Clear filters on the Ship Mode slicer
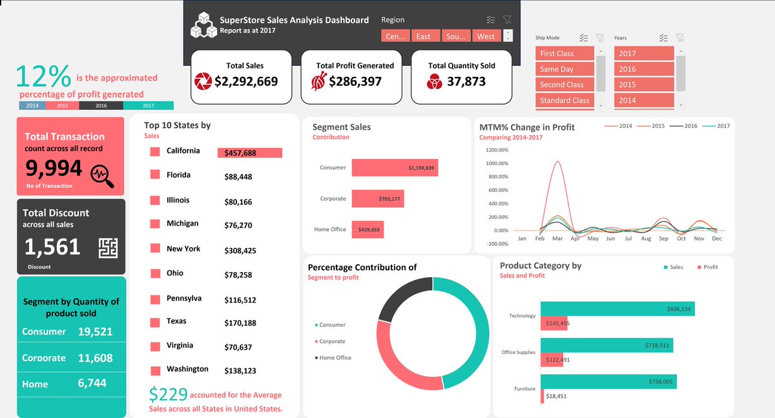The image size is (775, 418). tap(600, 37)
